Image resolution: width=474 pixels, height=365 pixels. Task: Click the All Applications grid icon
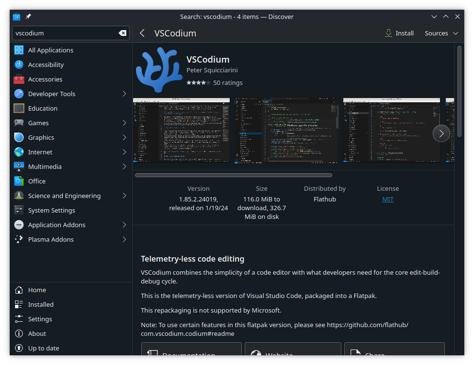click(x=19, y=50)
